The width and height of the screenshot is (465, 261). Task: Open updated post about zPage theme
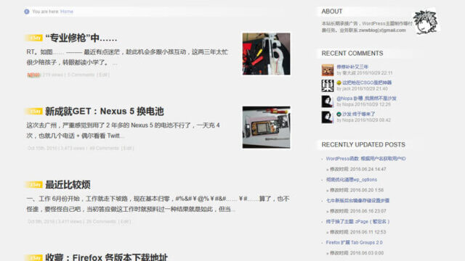(x=357, y=222)
